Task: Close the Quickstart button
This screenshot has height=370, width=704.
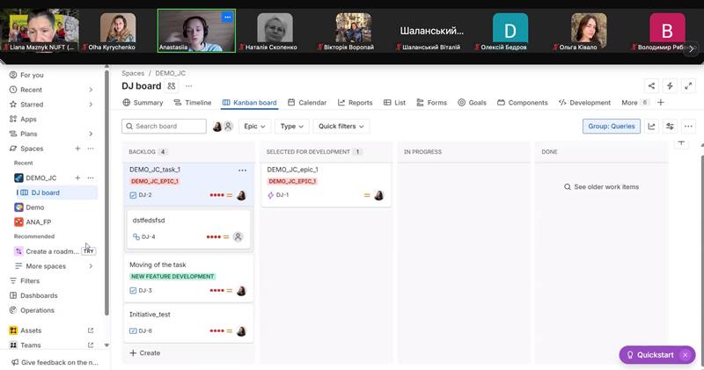Action: 686,355
